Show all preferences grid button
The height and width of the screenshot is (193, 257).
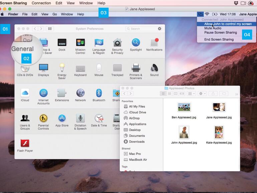50,29
